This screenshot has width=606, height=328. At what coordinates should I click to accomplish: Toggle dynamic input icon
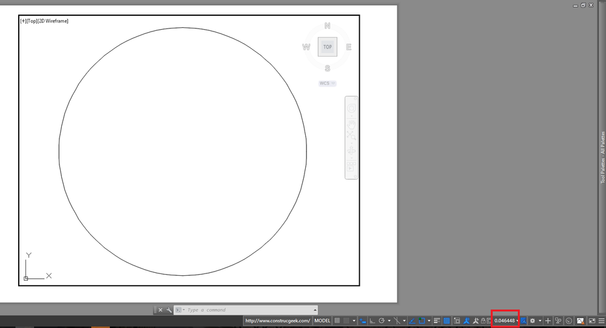(363, 321)
